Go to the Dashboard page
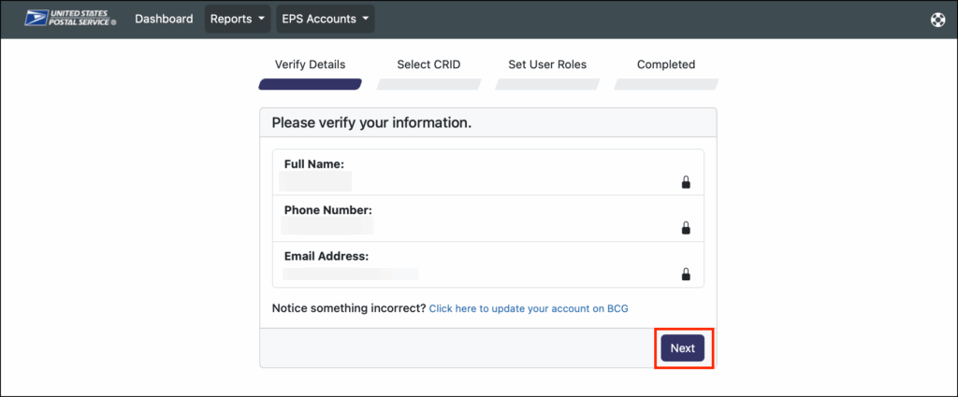The height and width of the screenshot is (397, 958). click(164, 19)
